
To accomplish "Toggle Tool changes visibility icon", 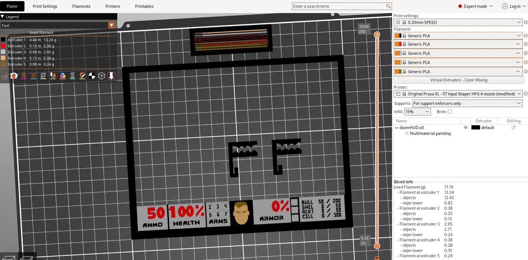I will pyautogui.click(x=53, y=76).
